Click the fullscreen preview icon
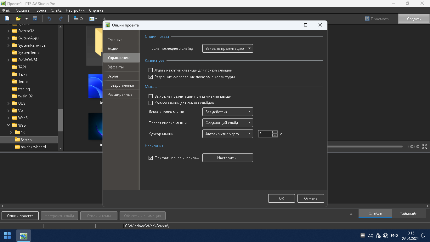Viewport: 430px width, 242px height. tap(425, 147)
